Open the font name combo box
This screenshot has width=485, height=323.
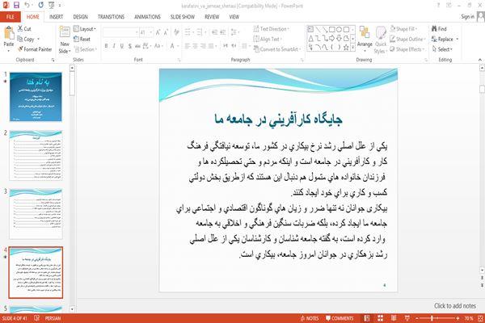[x=120, y=32]
